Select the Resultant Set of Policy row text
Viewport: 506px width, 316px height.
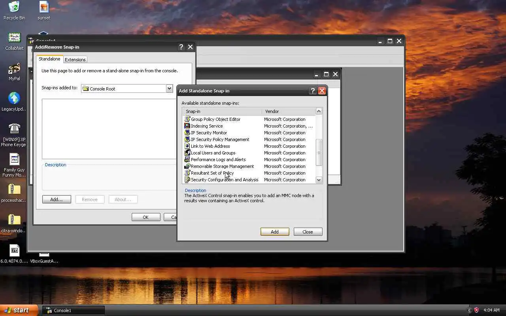tap(212, 173)
